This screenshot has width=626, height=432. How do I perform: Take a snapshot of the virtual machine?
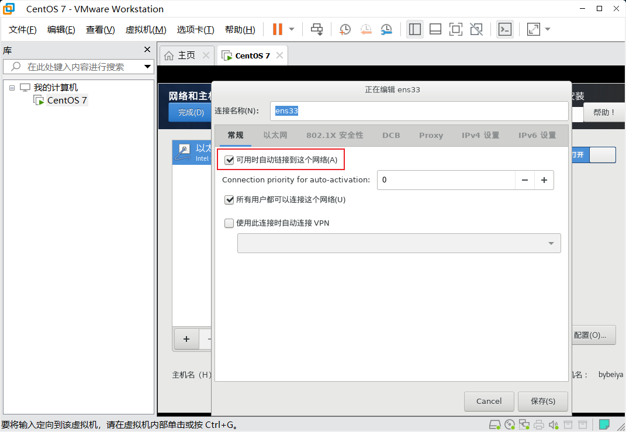point(345,29)
